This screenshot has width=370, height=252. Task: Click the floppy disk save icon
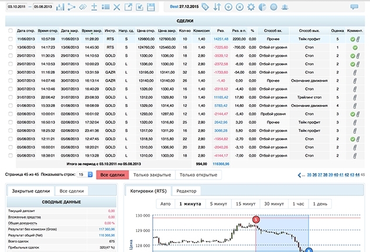click(151, 7)
